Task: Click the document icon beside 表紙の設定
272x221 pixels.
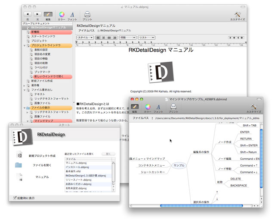Action: click(x=31, y=50)
